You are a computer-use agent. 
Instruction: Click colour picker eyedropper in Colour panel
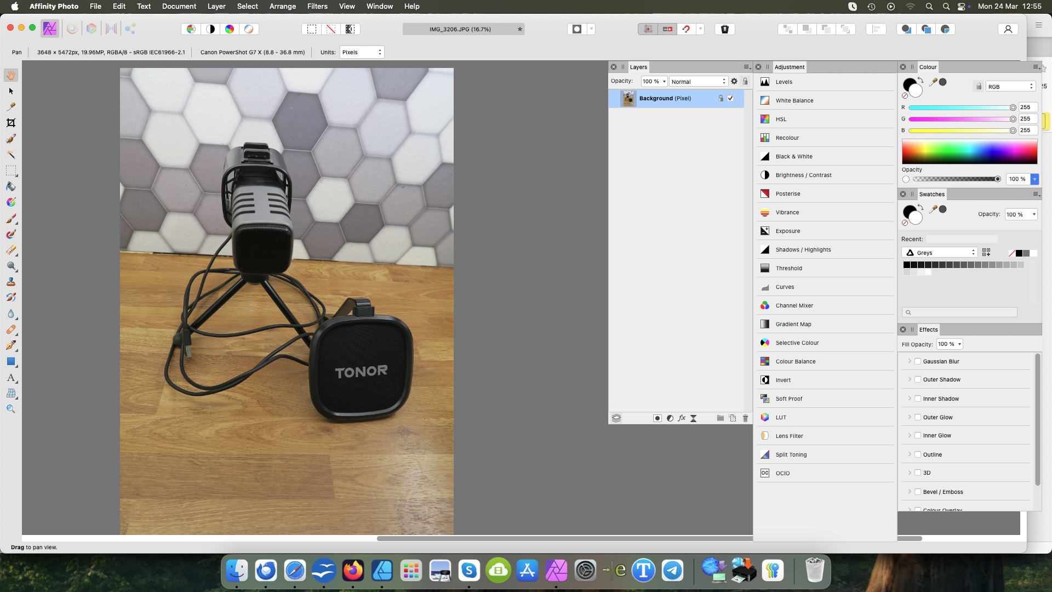[x=933, y=82]
